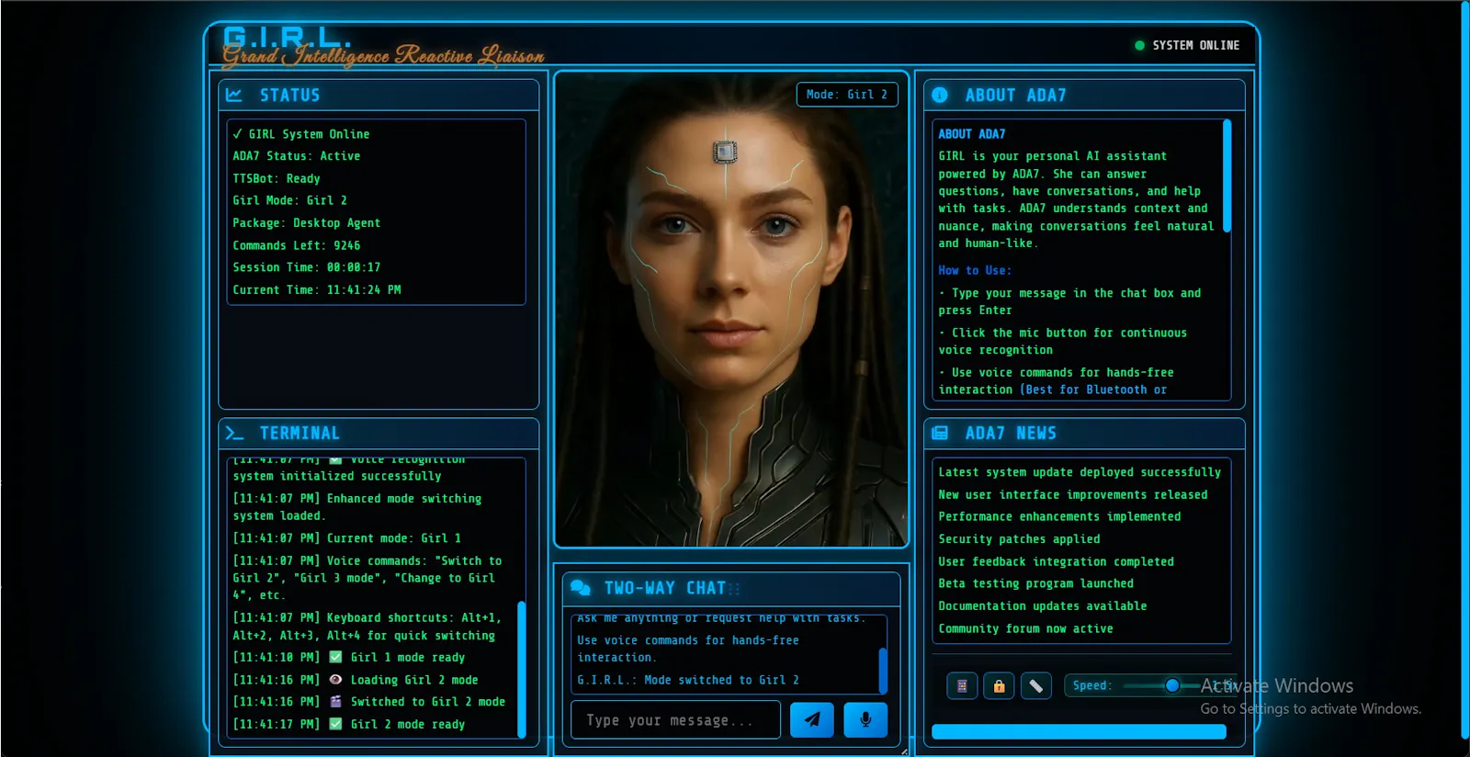Screen dimensions: 1470x757
Task: Click 'Documentation updates available' news item
Action: (1043, 606)
